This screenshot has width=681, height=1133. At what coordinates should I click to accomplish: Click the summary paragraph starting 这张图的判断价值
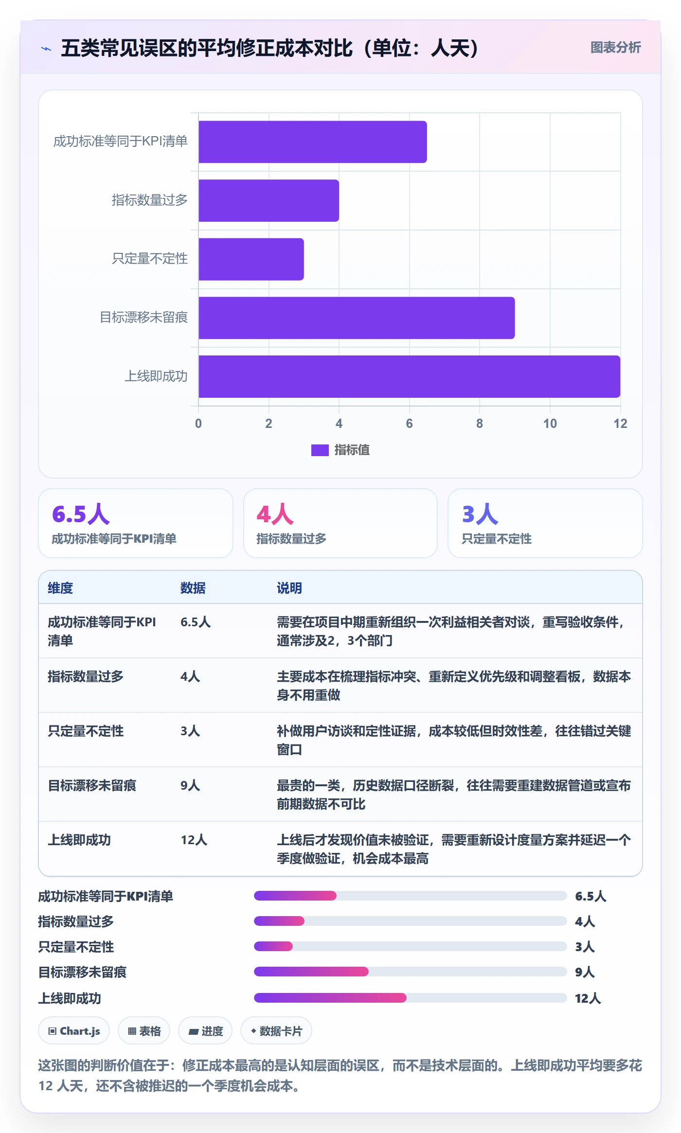point(340,1076)
